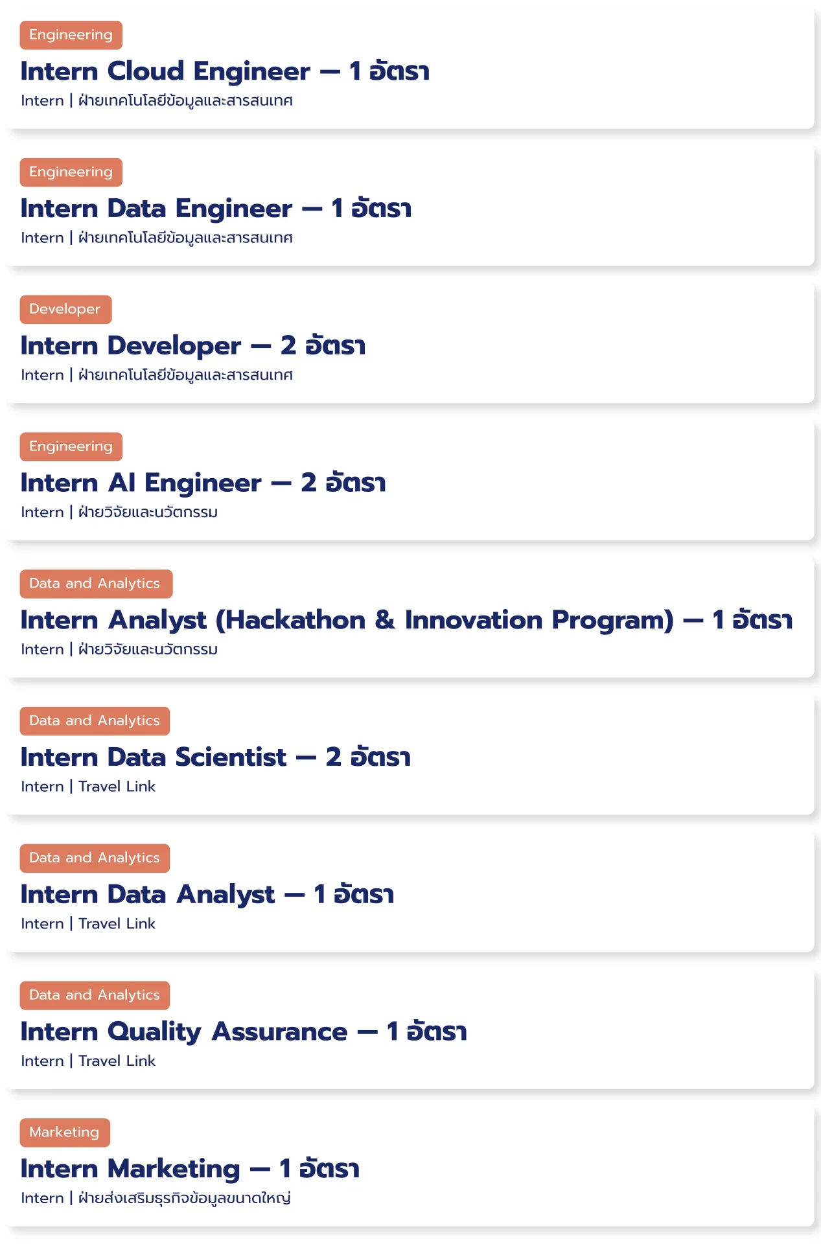Click Engineering tag above Intern Cloud Engineer
Viewport: 821px width, 1244px height.
click(x=71, y=35)
